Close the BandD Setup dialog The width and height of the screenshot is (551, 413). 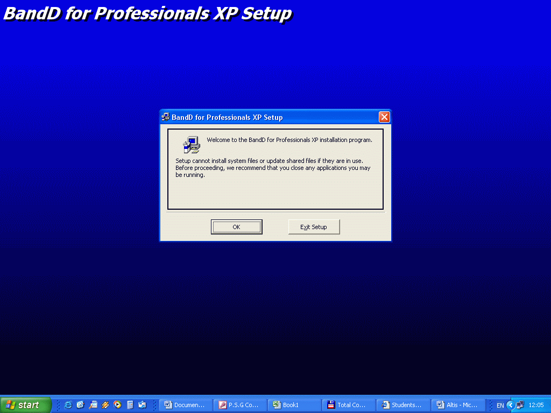(384, 117)
